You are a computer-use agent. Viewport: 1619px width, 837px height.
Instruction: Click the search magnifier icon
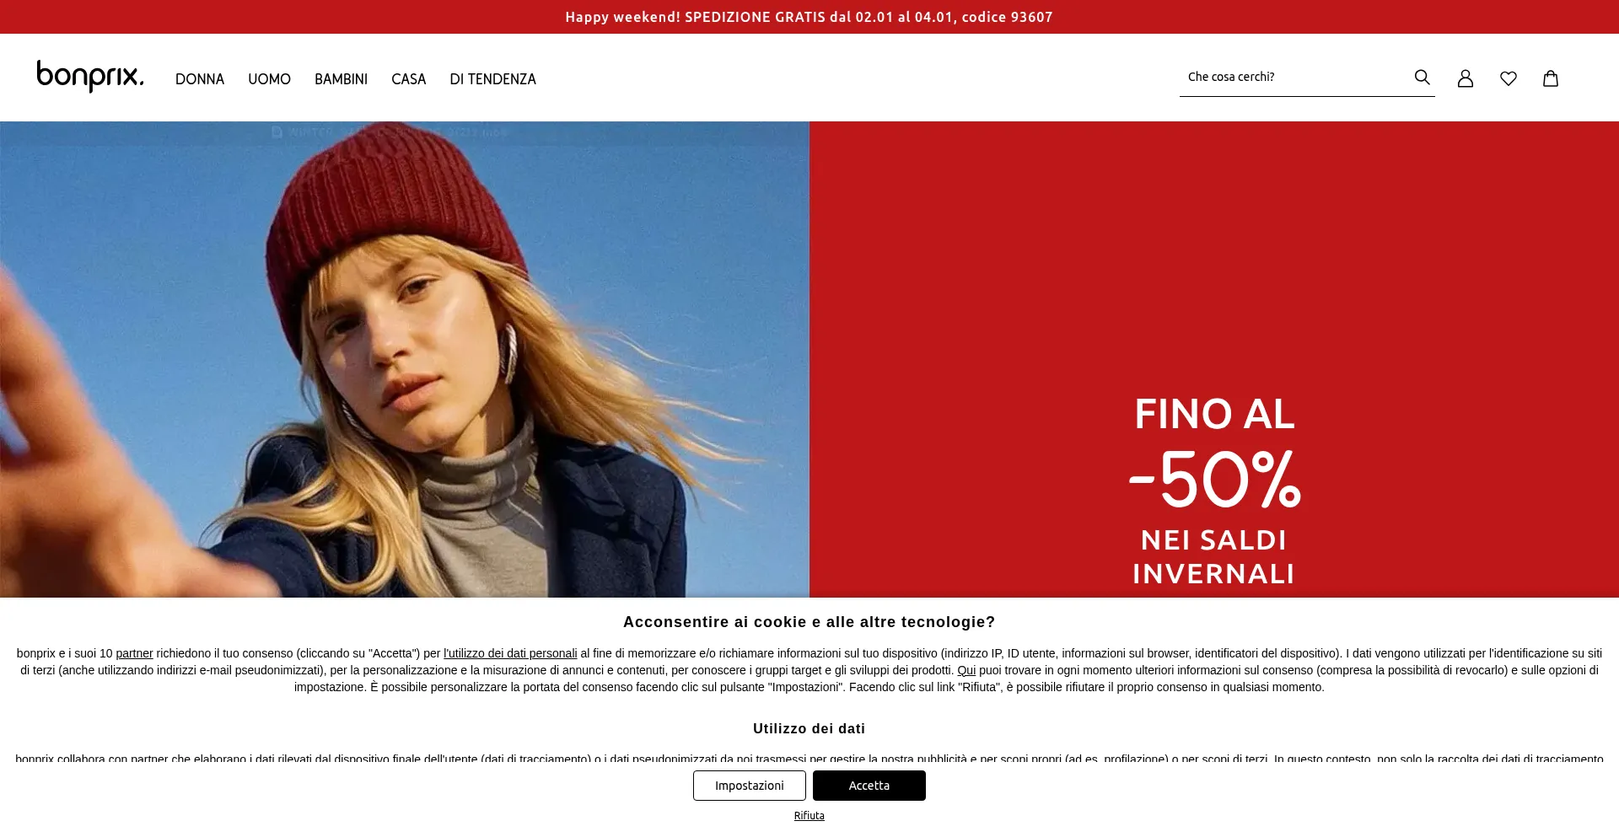pos(1422,78)
